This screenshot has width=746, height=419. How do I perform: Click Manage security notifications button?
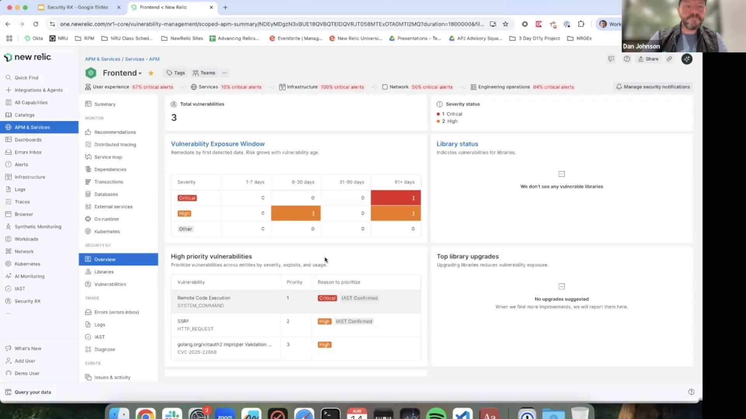point(653,87)
